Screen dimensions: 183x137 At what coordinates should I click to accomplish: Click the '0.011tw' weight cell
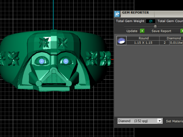[176, 43]
